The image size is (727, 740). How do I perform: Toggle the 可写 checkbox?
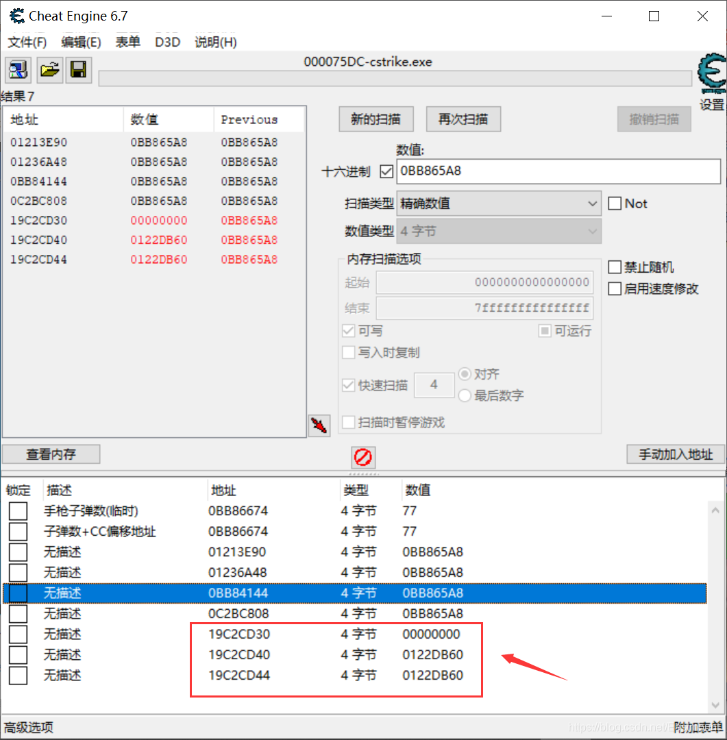[x=348, y=331]
